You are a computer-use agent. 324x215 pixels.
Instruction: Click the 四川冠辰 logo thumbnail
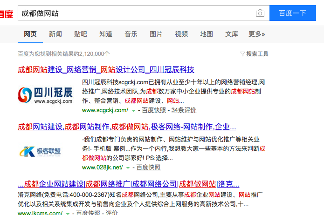[45, 95]
